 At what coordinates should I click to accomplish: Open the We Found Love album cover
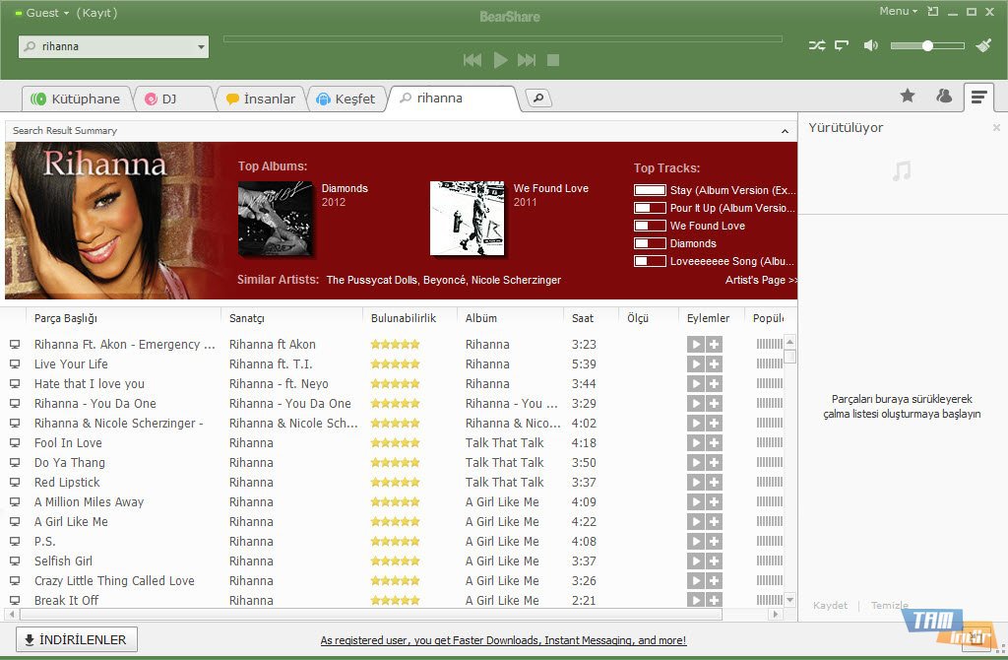point(468,219)
